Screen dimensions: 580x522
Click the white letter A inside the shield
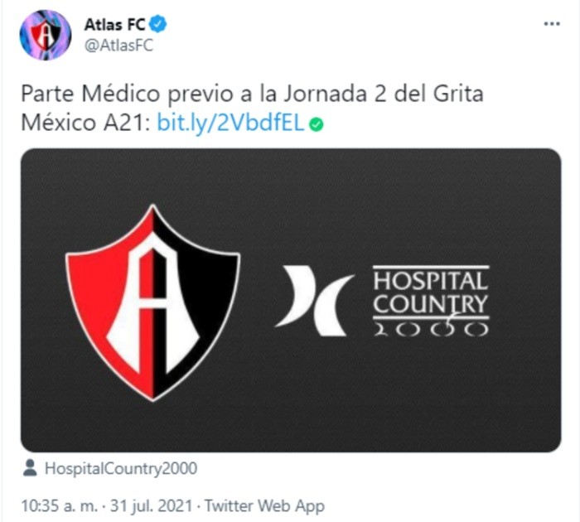[x=153, y=303]
